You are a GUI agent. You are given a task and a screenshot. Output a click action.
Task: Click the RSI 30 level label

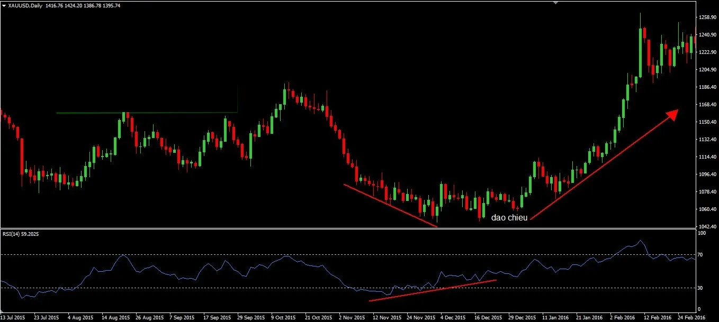[699, 288]
